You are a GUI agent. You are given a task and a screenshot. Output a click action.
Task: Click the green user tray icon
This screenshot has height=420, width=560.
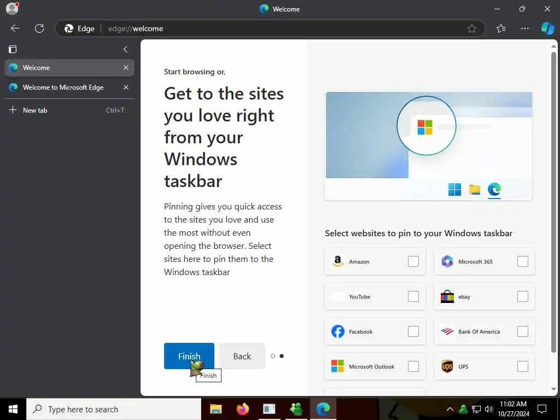coord(463,409)
